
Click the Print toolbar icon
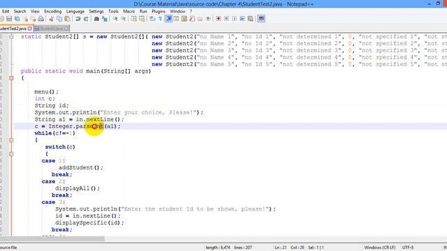tap(41, 19)
